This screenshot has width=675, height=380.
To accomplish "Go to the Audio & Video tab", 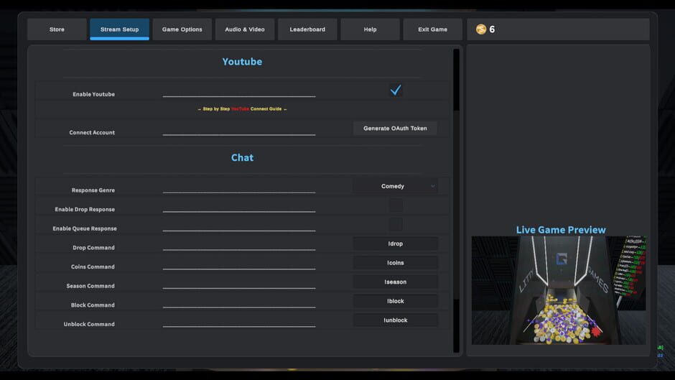I will click(245, 29).
